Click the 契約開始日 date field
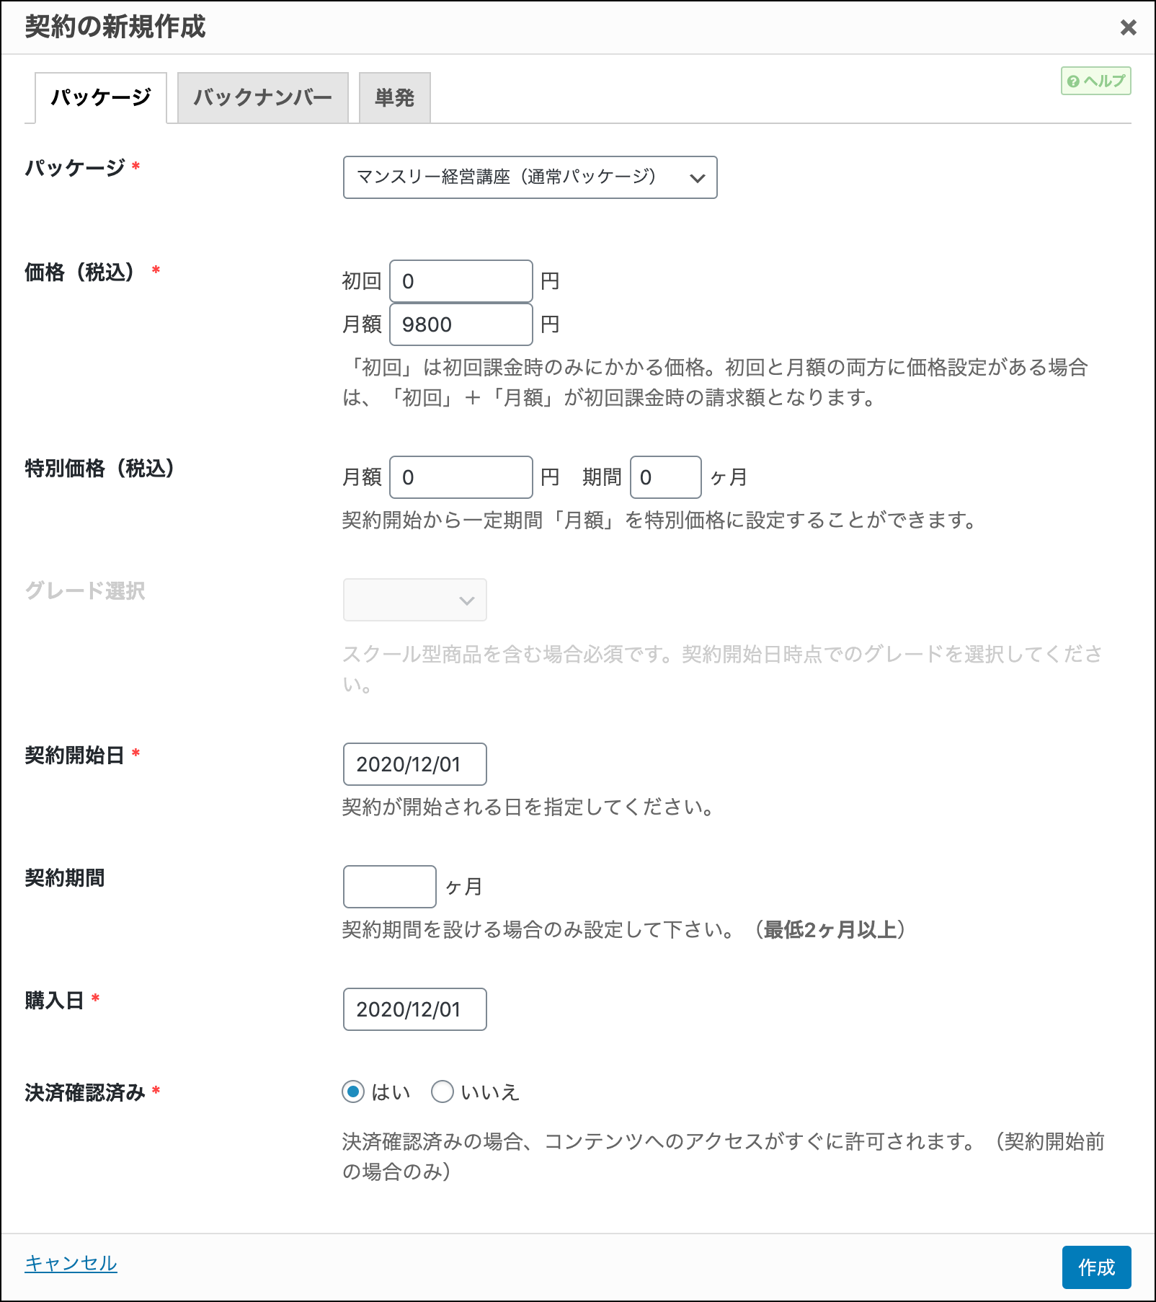Viewport: 1156px width, 1302px height. click(x=414, y=764)
